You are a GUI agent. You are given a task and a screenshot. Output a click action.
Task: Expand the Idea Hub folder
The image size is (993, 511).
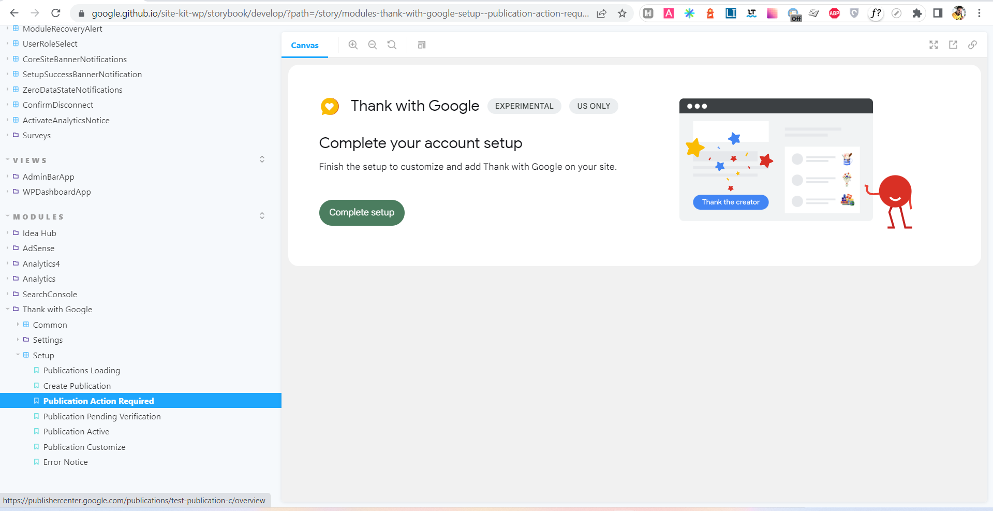pos(39,233)
